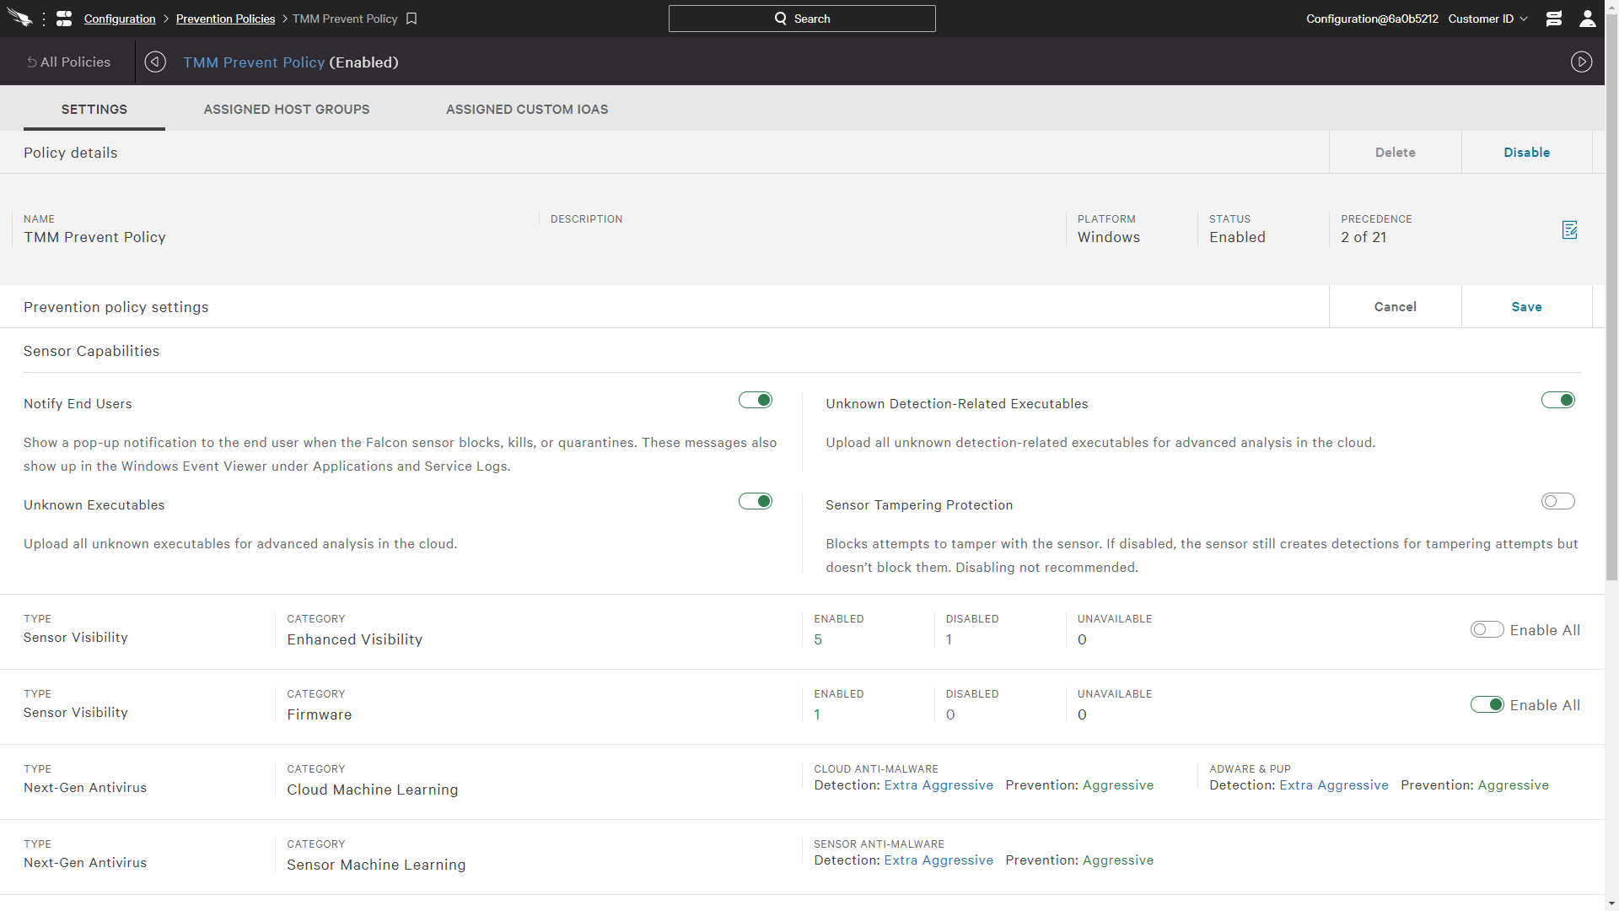The image size is (1619, 911).
Task: Click the scrollbar down arrow
Action: tap(1611, 903)
